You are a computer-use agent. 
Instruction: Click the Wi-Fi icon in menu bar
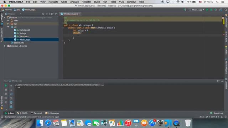click(x=178, y=2)
